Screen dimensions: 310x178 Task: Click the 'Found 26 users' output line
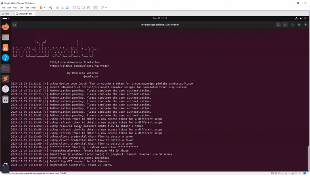pos(61,165)
